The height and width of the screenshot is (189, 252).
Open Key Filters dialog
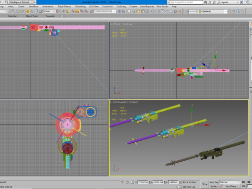point(232,186)
